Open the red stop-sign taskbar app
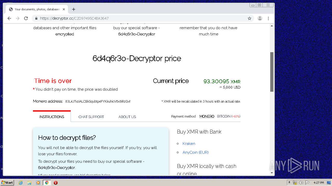Image resolution: width=332 pixels, height=186 pixels. coord(56,183)
